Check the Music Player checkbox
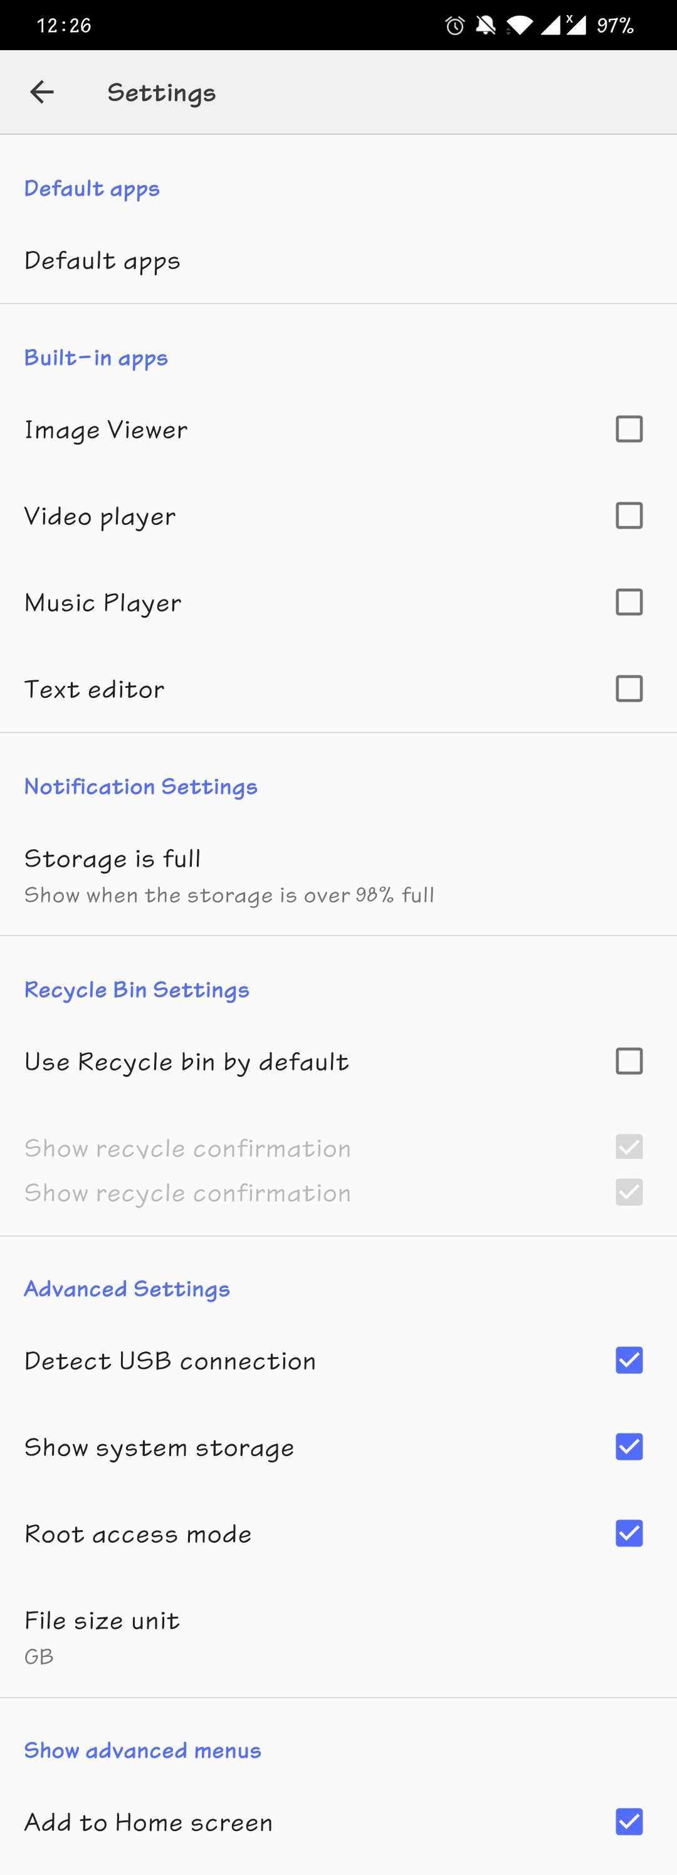The width and height of the screenshot is (677, 1875). pyautogui.click(x=629, y=603)
